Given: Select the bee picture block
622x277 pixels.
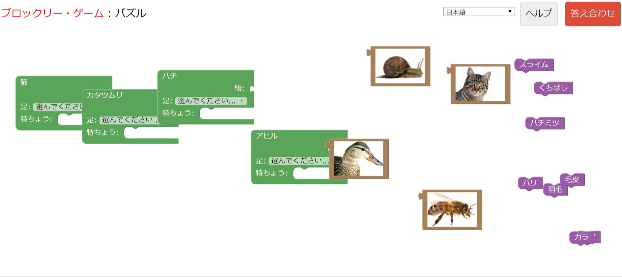Looking at the screenshot, I should pos(452,210).
